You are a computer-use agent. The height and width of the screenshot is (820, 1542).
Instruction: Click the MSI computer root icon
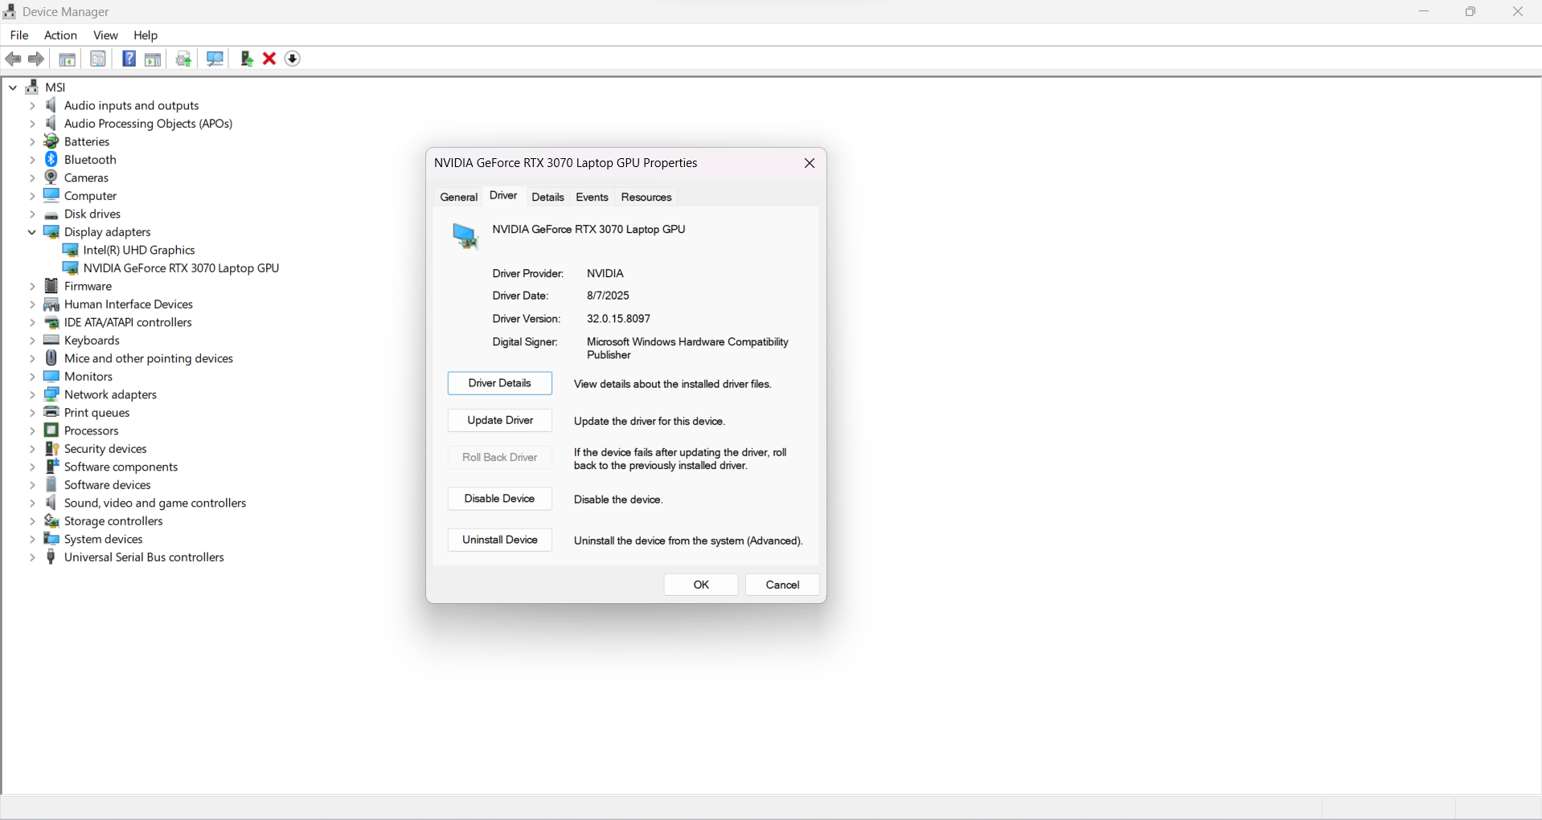[32, 87]
